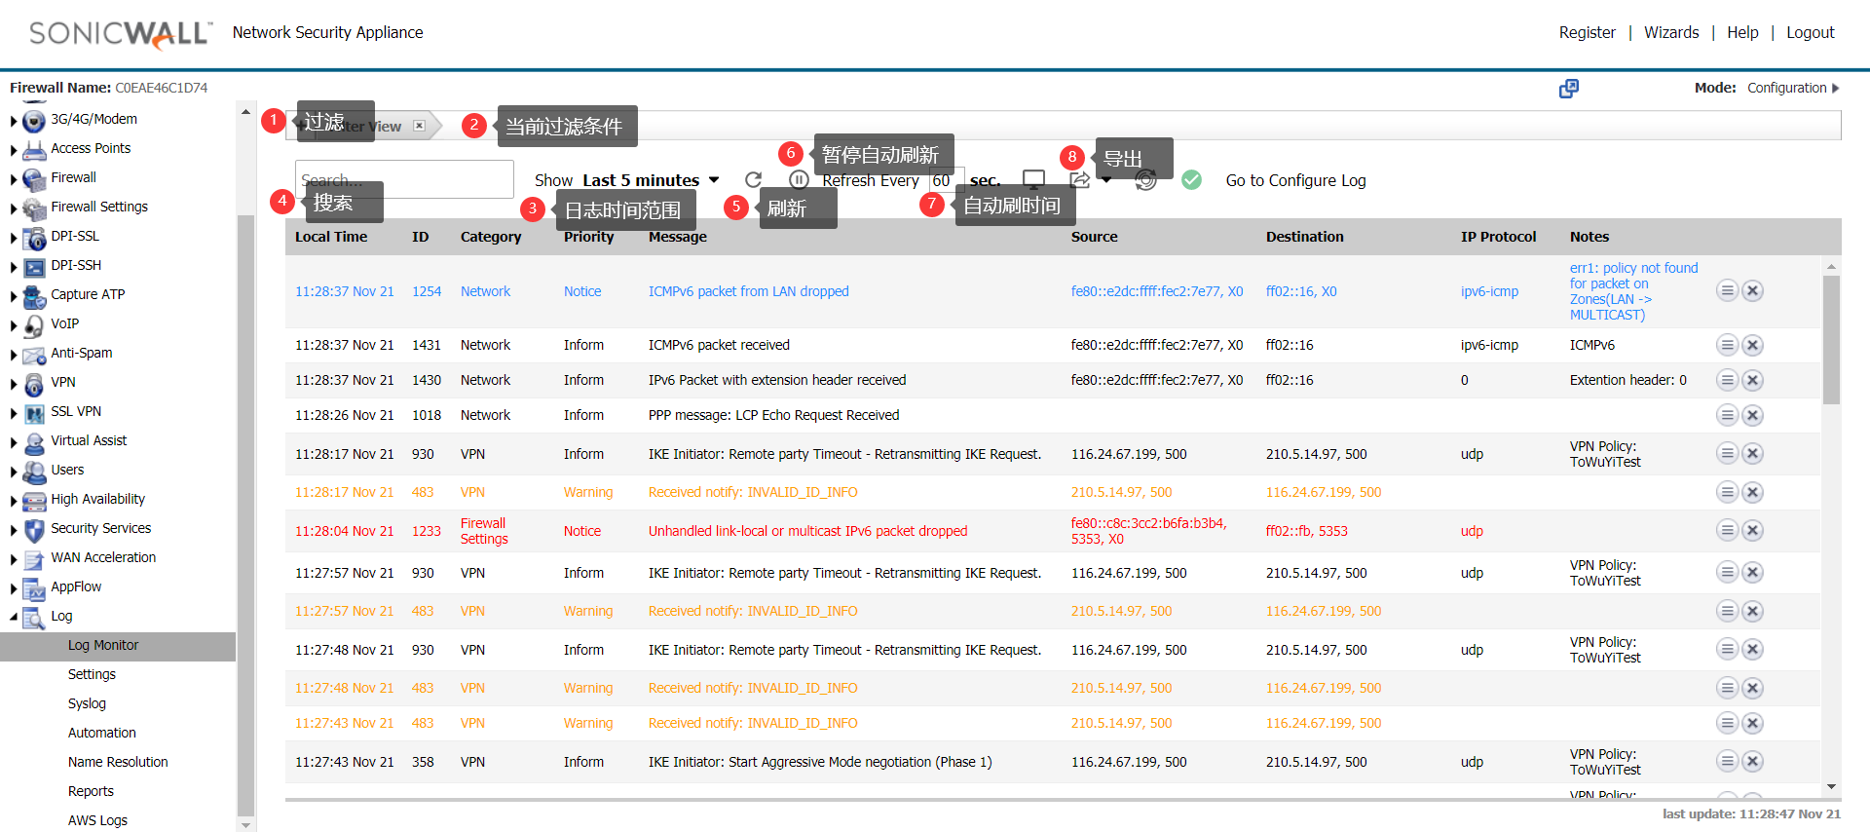This screenshot has height=832, width=1870.
Task: Show details for PPP message LCP Echo row
Action: 1727,415
